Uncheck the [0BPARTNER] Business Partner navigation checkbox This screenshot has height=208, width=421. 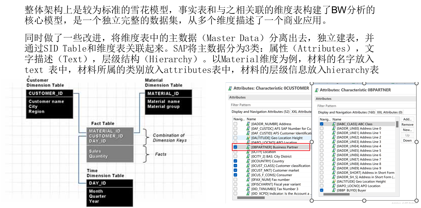click(x=235, y=147)
